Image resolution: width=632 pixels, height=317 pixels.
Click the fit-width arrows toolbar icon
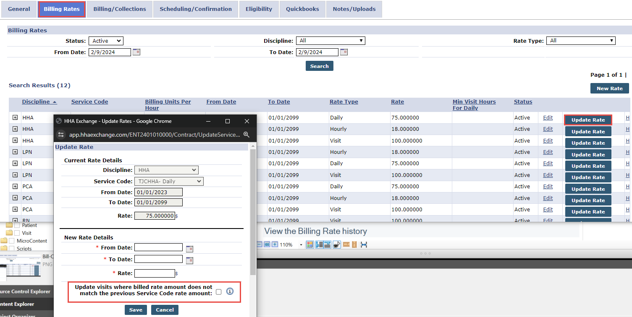point(364,244)
